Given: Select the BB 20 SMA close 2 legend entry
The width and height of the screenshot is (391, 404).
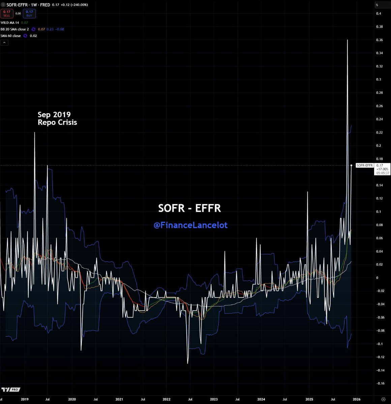Looking at the screenshot, I should (14, 29).
